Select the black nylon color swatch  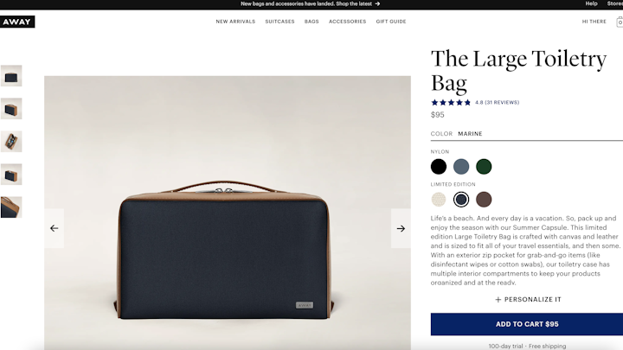click(x=439, y=167)
